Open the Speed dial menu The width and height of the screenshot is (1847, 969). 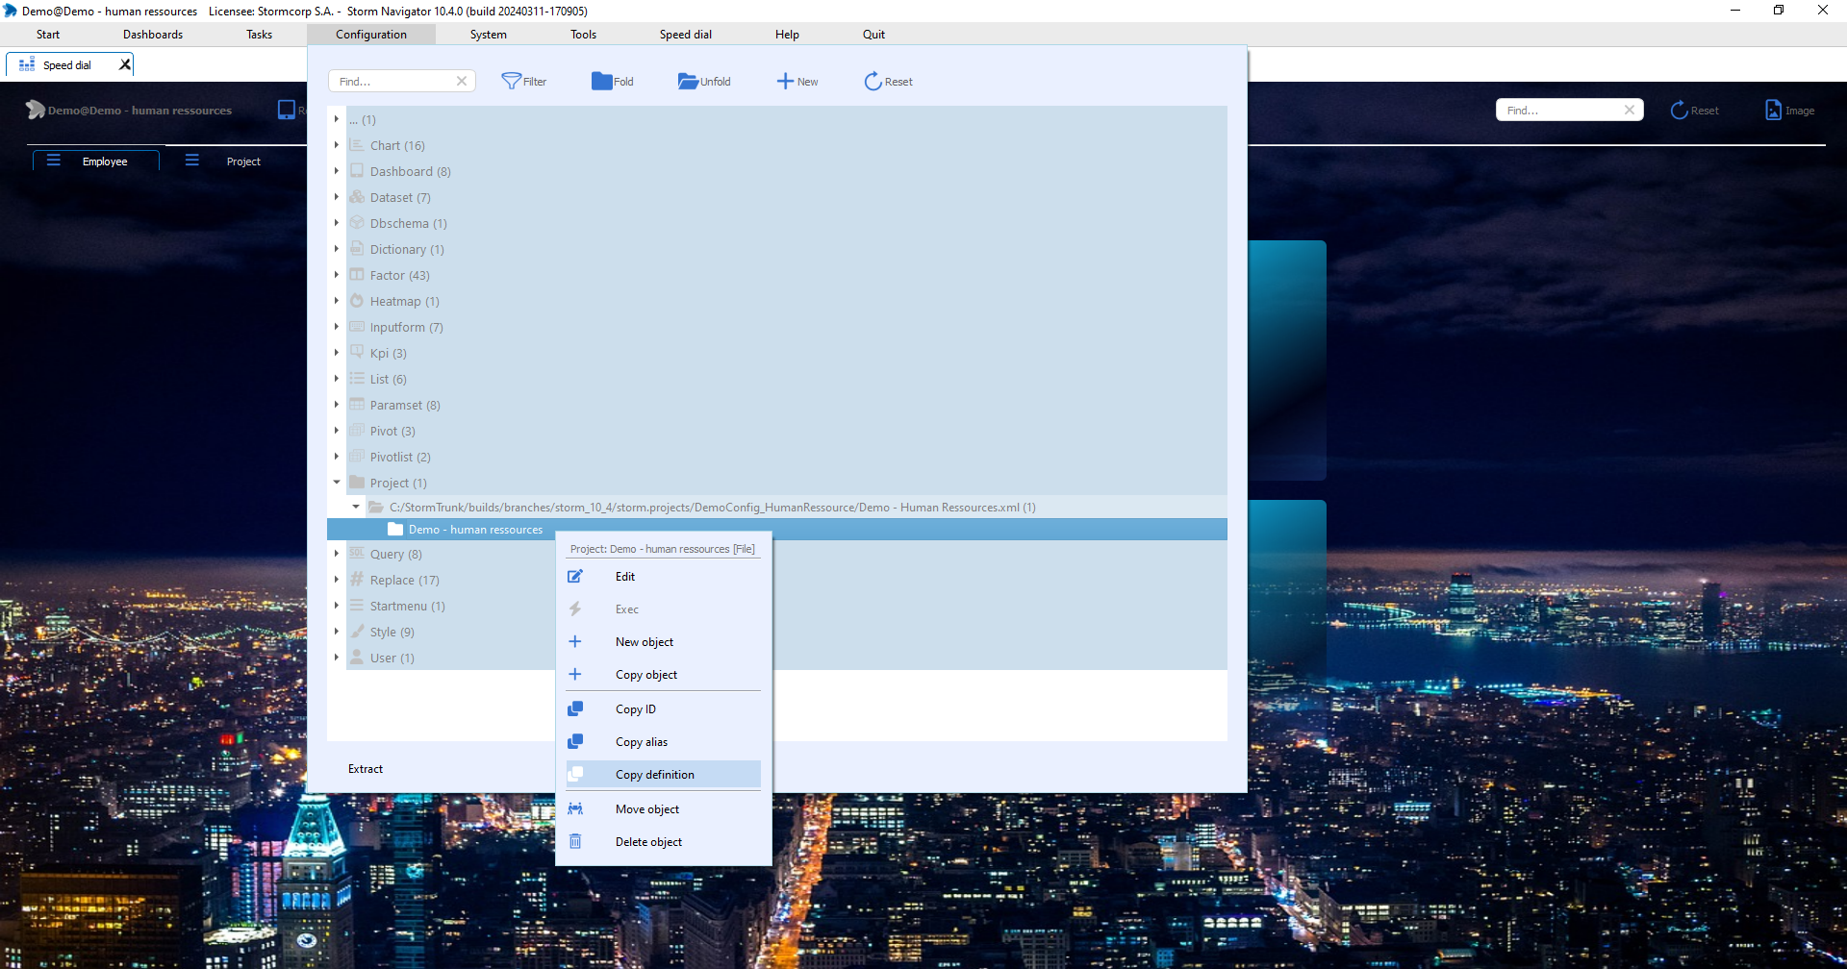686,34
